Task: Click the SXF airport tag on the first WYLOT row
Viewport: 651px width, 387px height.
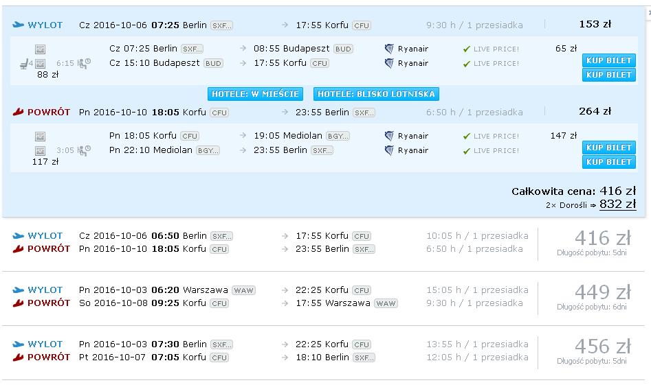Action: tap(222, 25)
